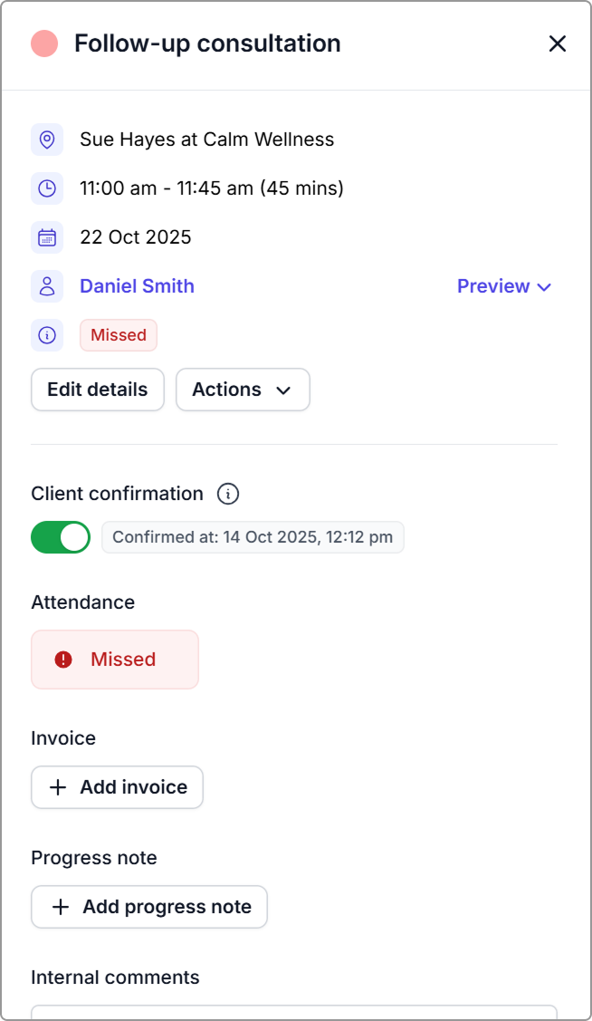Open the Missed attendance status selector
Image resolution: width=592 pixels, height=1021 pixels.
(x=115, y=660)
